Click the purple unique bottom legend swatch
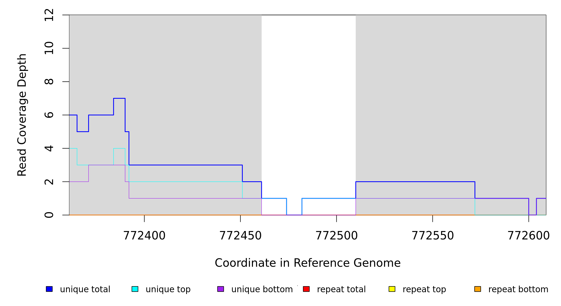The image size is (561, 306). coord(221,289)
